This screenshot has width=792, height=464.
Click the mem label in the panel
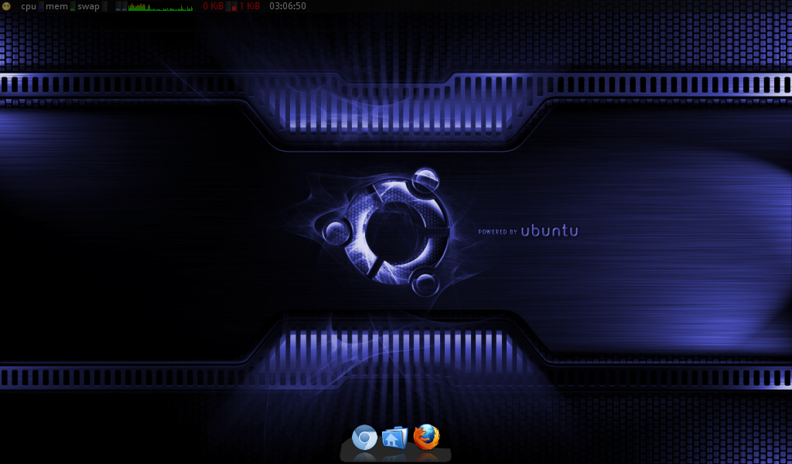57,6
